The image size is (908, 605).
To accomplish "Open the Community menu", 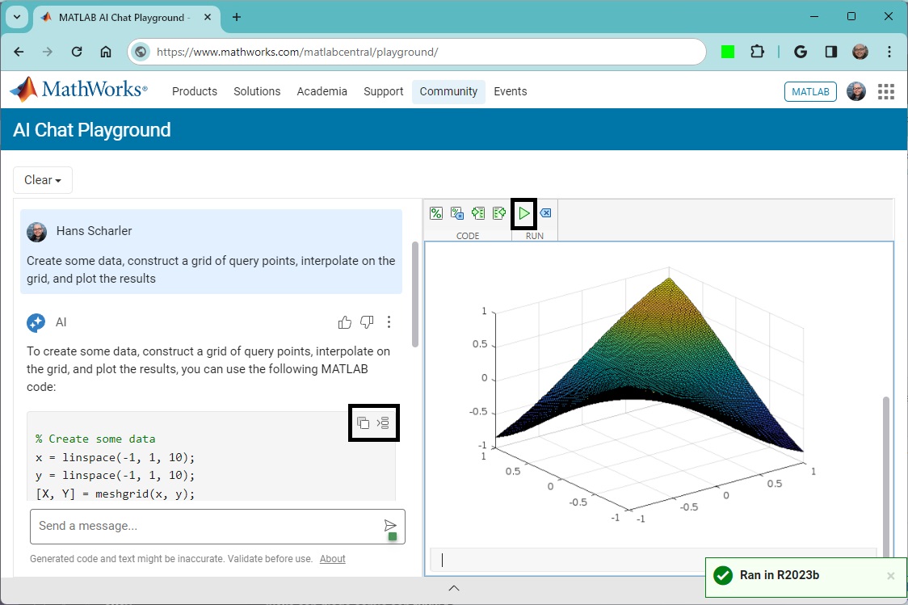I will point(448,91).
